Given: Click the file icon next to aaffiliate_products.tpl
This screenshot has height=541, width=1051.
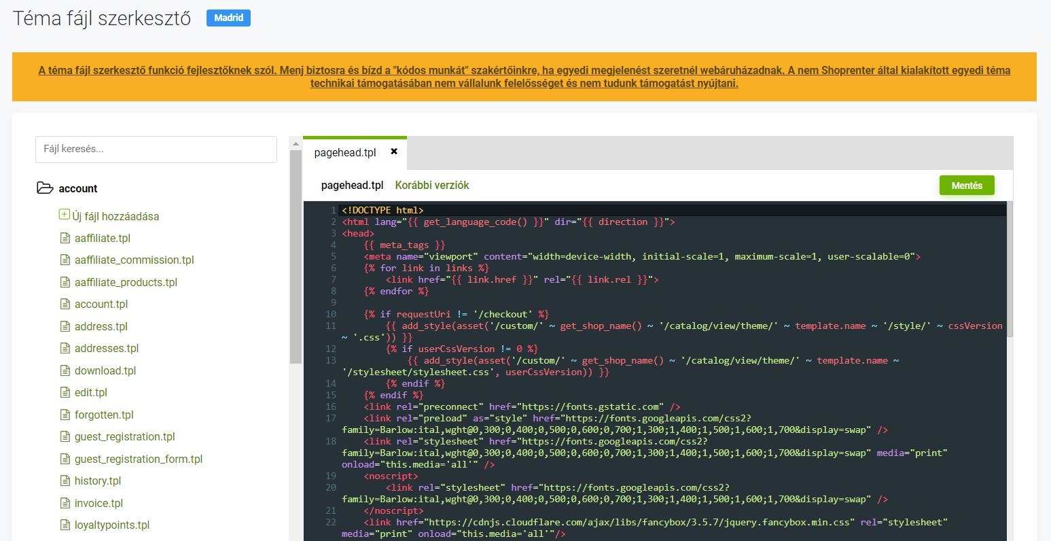Looking at the screenshot, I should [x=65, y=282].
